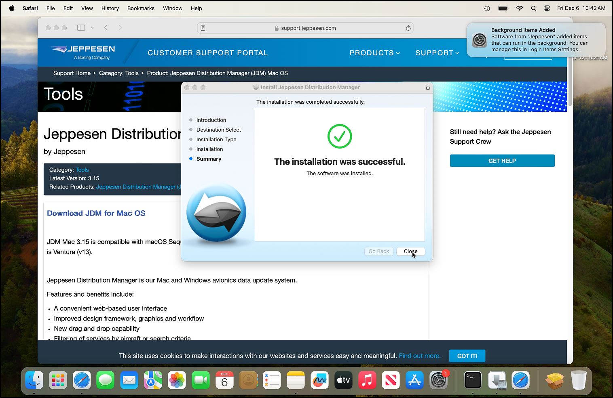This screenshot has height=398, width=613.
Task: Expand the Support dropdown menu
Action: (437, 53)
